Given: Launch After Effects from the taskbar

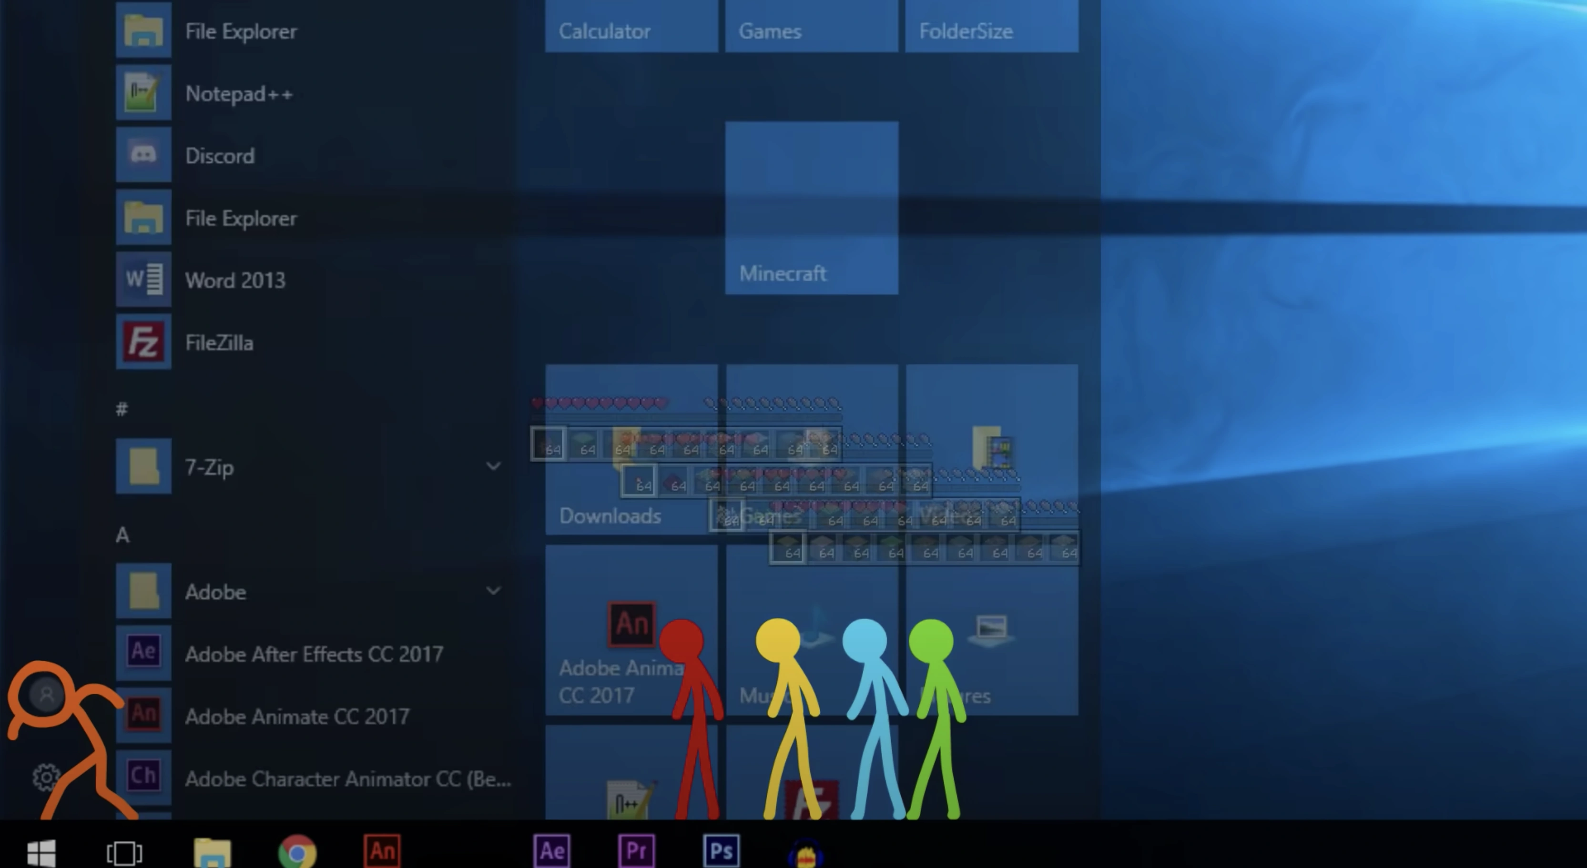Looking at the screenshot, I should [x=551, y=851].
